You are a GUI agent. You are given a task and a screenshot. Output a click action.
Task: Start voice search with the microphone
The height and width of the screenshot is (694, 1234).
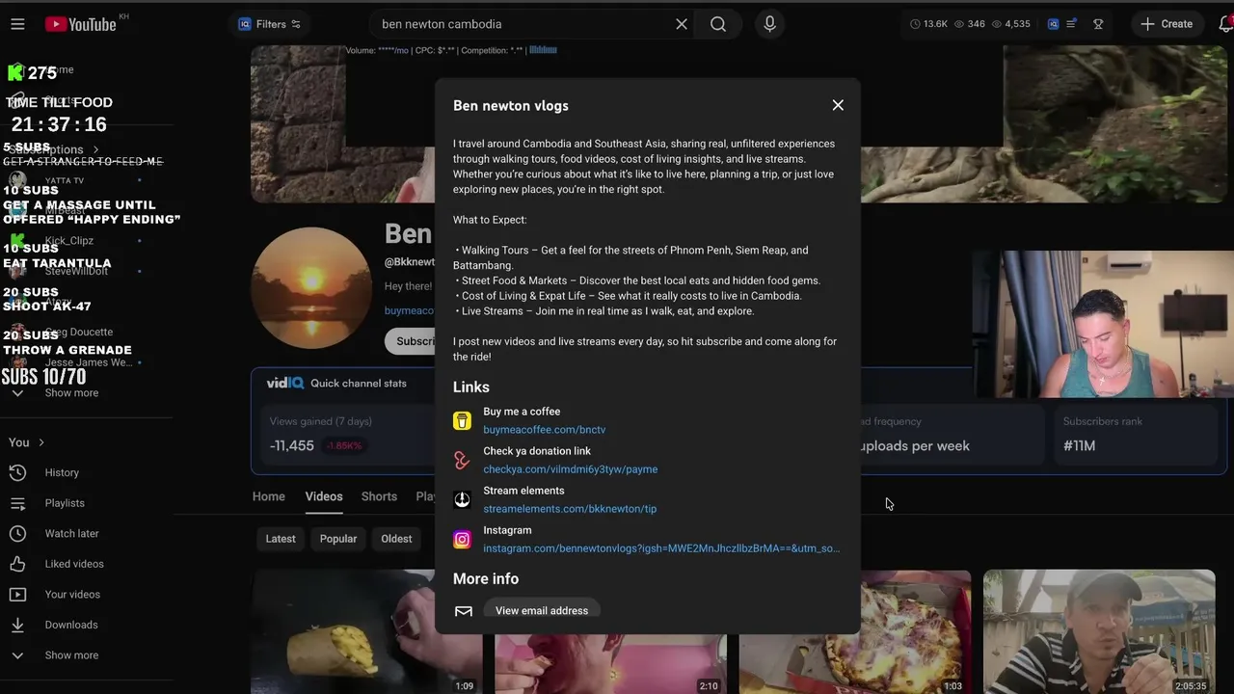tap(769, 24)
